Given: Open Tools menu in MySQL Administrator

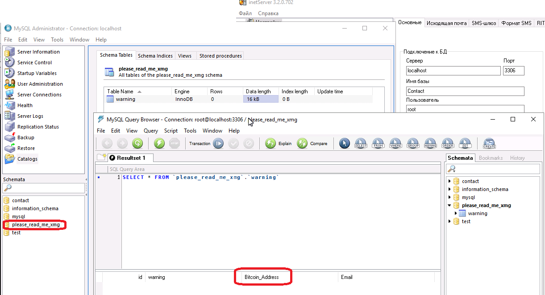Looking at the screenshot, I should pyautogui.click(x=57, y=40).
